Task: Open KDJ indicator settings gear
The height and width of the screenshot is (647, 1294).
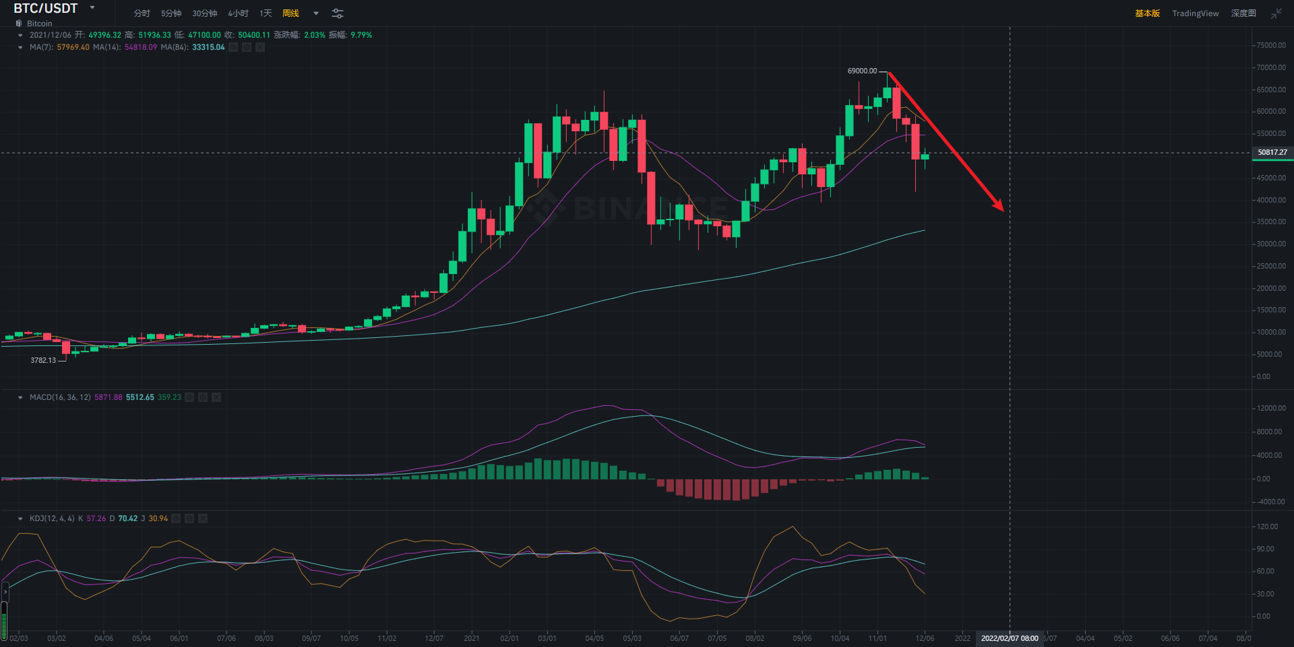Action: (189, 518)
